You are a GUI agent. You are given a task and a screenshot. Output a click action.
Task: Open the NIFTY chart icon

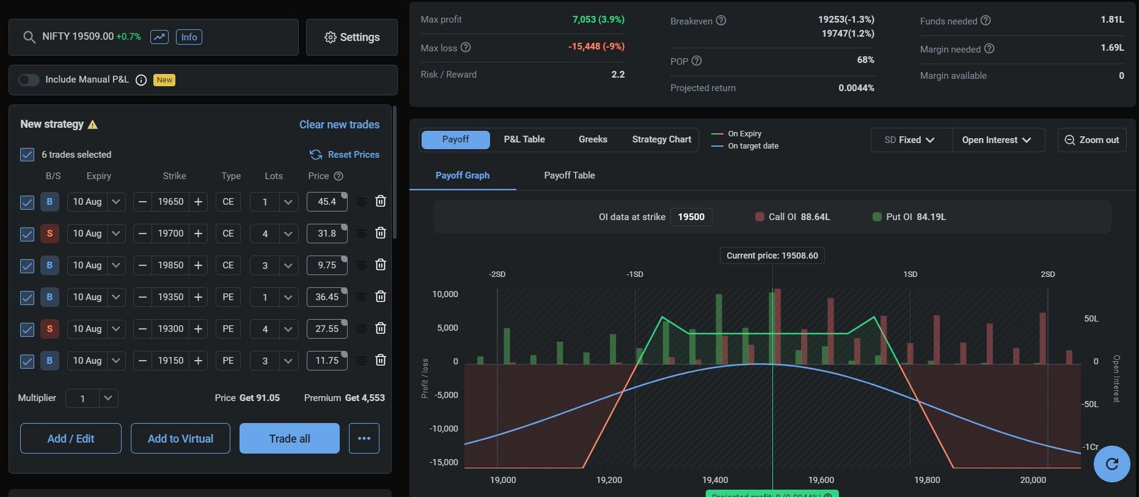click(159, 37)
